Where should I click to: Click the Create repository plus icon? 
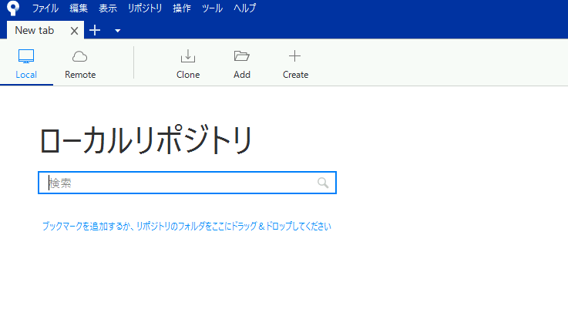point(295,55)
